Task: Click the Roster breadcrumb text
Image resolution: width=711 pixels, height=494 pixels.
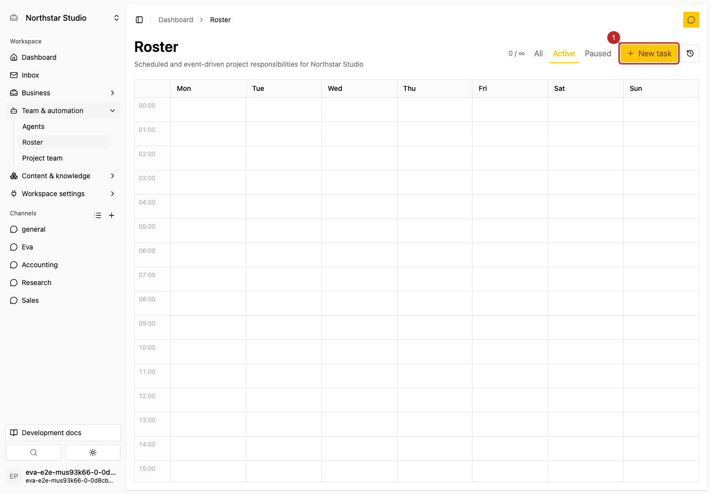Action: tap(220, 20)
